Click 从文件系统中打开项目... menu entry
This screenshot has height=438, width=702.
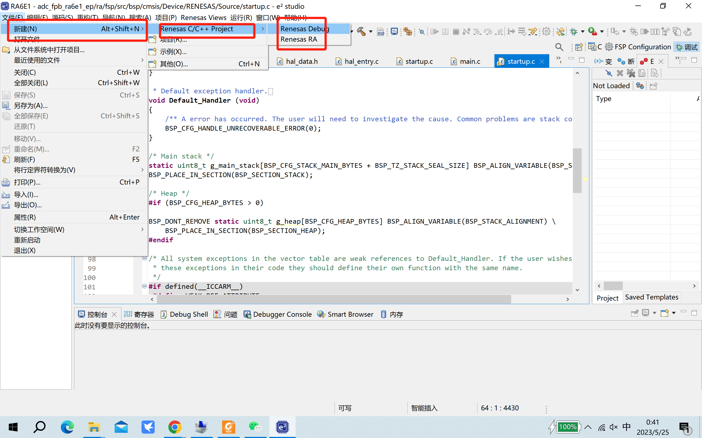click(x=74, y=50)
